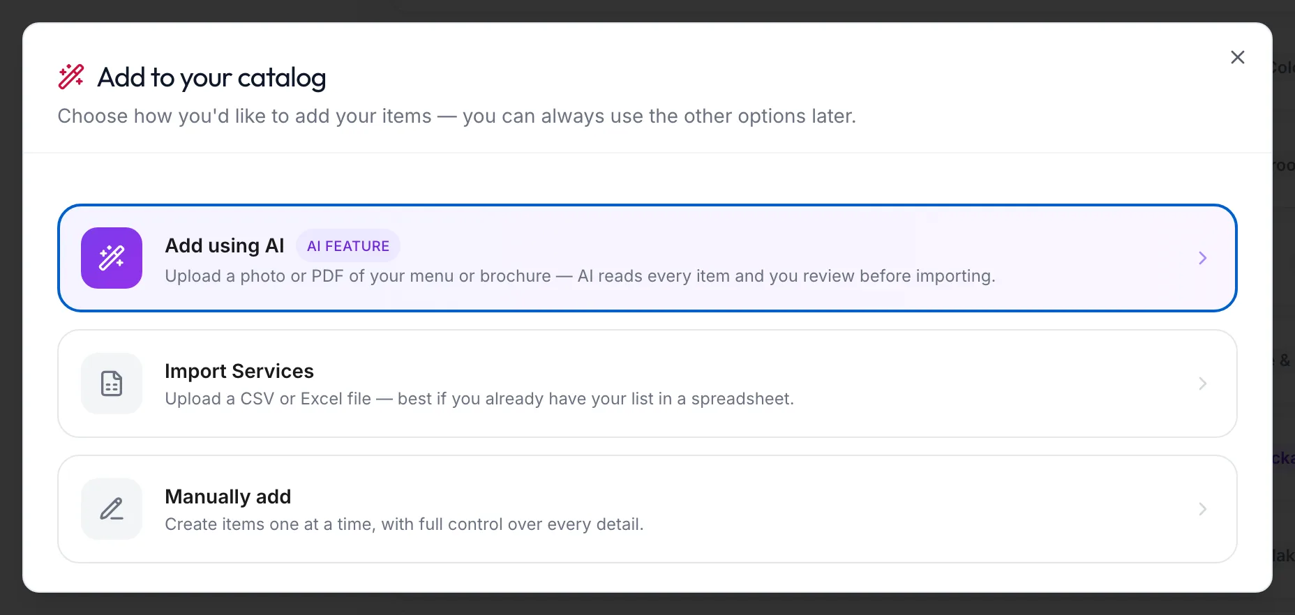1295x615 pixels.
Task: Click the purple magic wand AI icon
Action: 112,258
